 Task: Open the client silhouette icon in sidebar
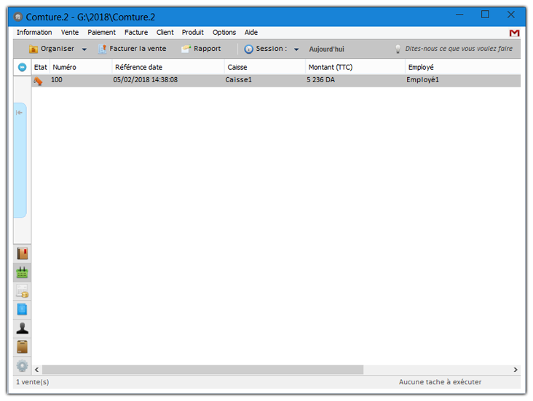click(x=22, y=328)
